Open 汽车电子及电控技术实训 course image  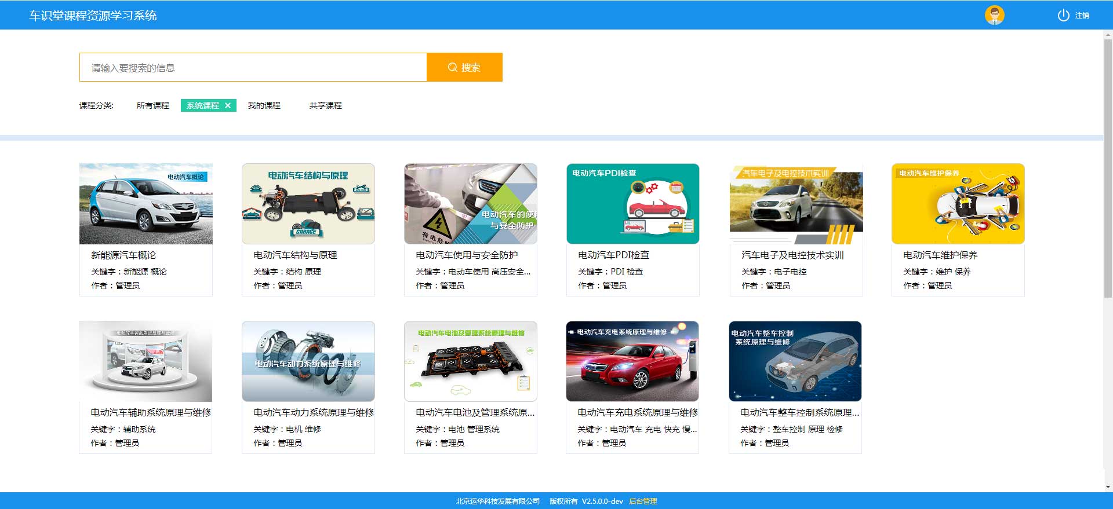coord(796,204)
